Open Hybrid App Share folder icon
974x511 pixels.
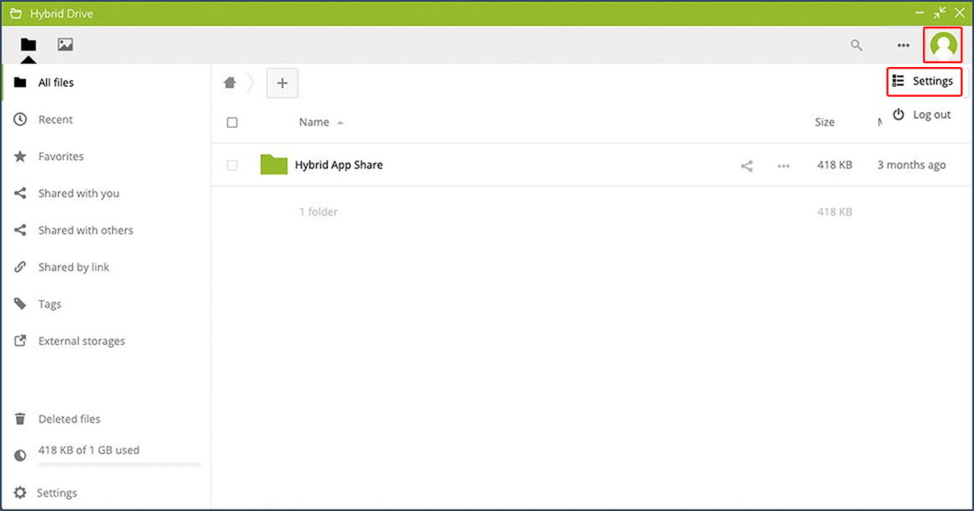[x=273, y=164]
